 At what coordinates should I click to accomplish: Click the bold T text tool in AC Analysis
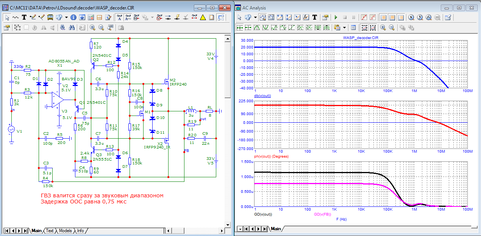tap(315, 17)
